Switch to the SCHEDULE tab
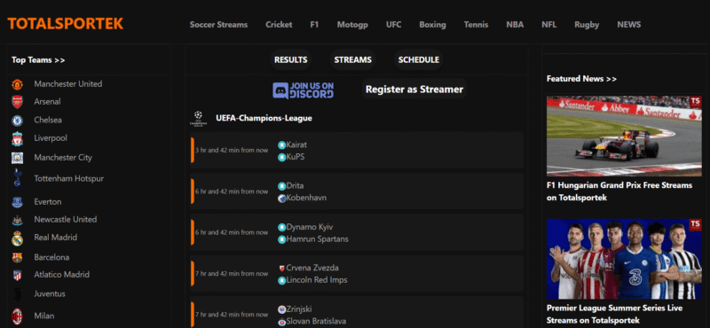Image resolution: width=710 pixels, height=328 pixels. 418,59
